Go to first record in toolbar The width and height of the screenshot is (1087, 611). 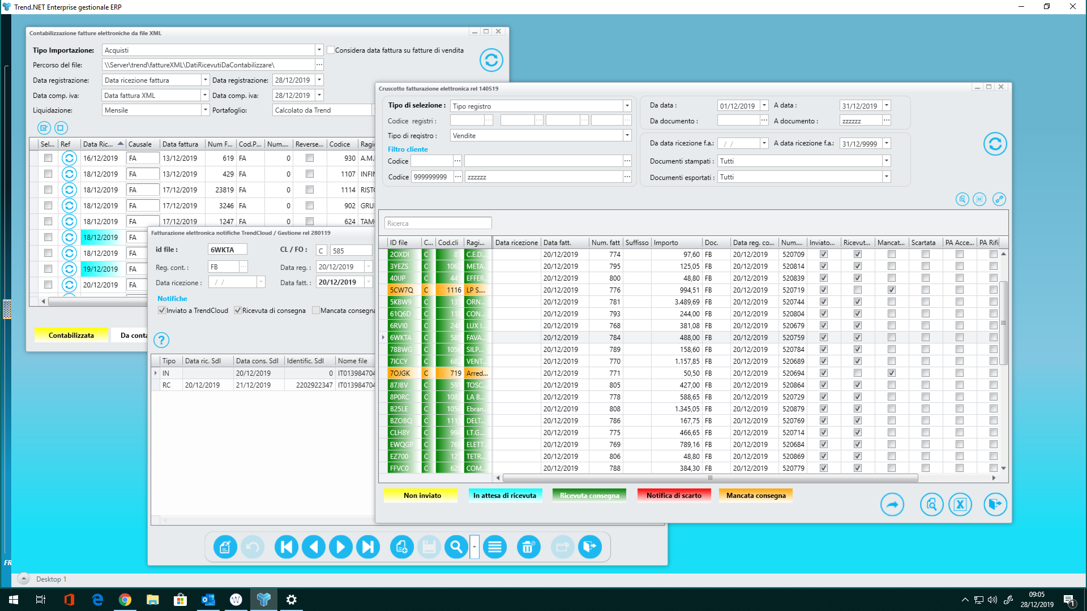click(x=286, y=547)
